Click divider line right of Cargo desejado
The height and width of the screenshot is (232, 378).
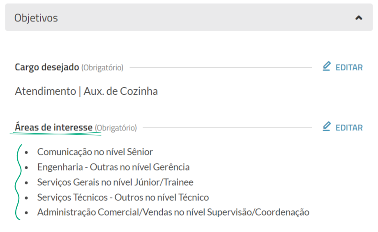coord(221,67)
